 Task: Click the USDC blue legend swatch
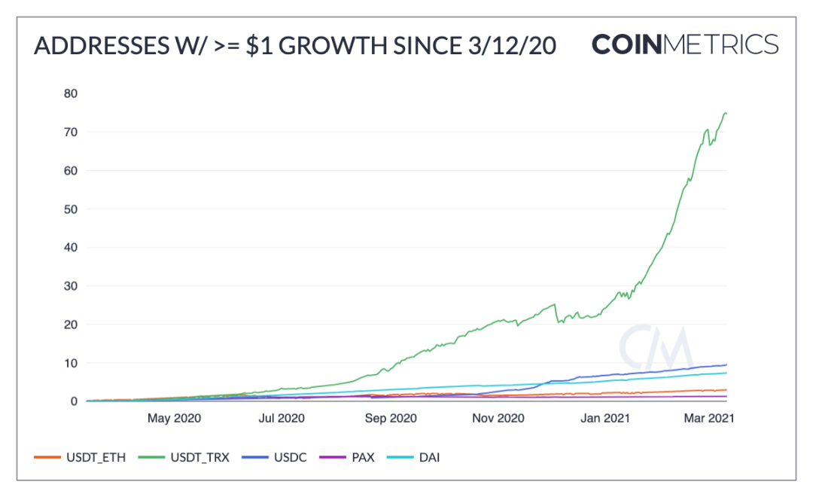[x=255, y=457]
